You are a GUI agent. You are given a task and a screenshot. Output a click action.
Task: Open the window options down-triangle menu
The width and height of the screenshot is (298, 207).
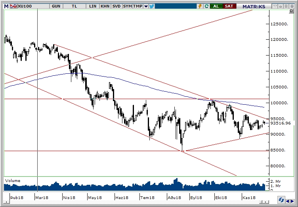tap(275, 6)
